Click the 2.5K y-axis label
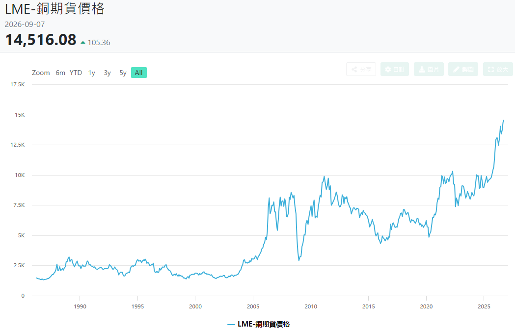 (x=19, y=265)
